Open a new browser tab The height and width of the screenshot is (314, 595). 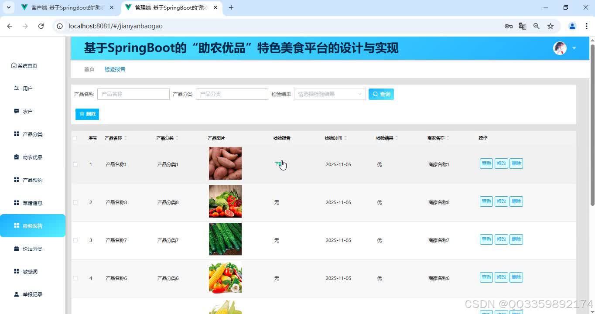click(231, 7)
